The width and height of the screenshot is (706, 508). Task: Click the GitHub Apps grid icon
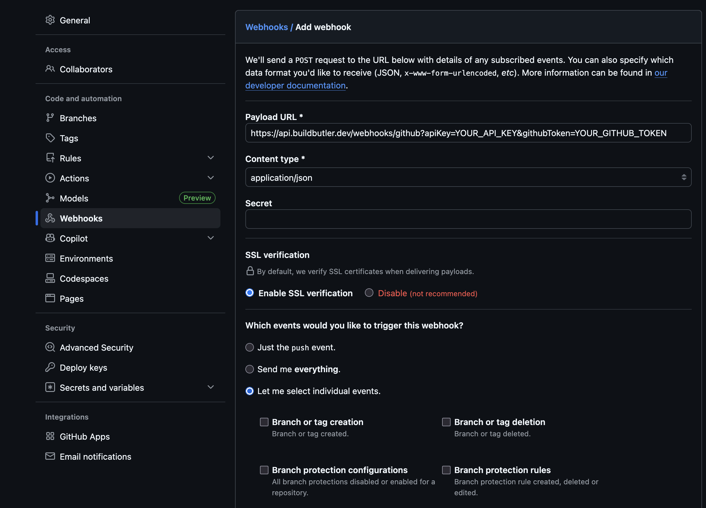50,436
